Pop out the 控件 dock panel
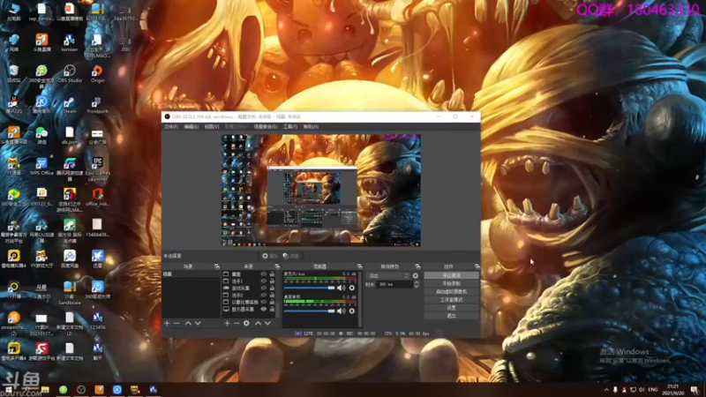The width and height of the screenshot is (706, 397). click(x=477, y=266)
